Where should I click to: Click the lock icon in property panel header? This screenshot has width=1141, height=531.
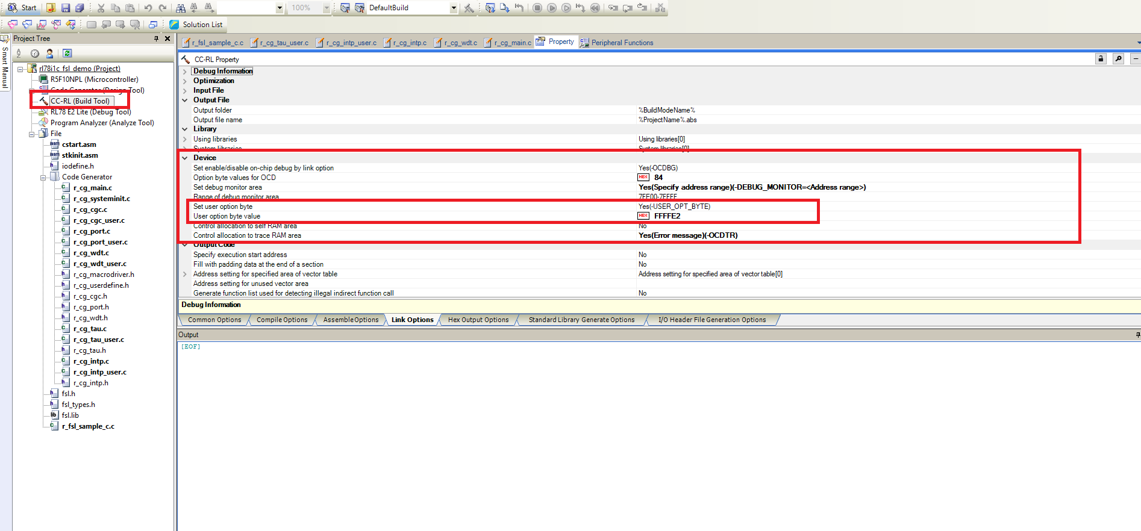point(1101,59)
